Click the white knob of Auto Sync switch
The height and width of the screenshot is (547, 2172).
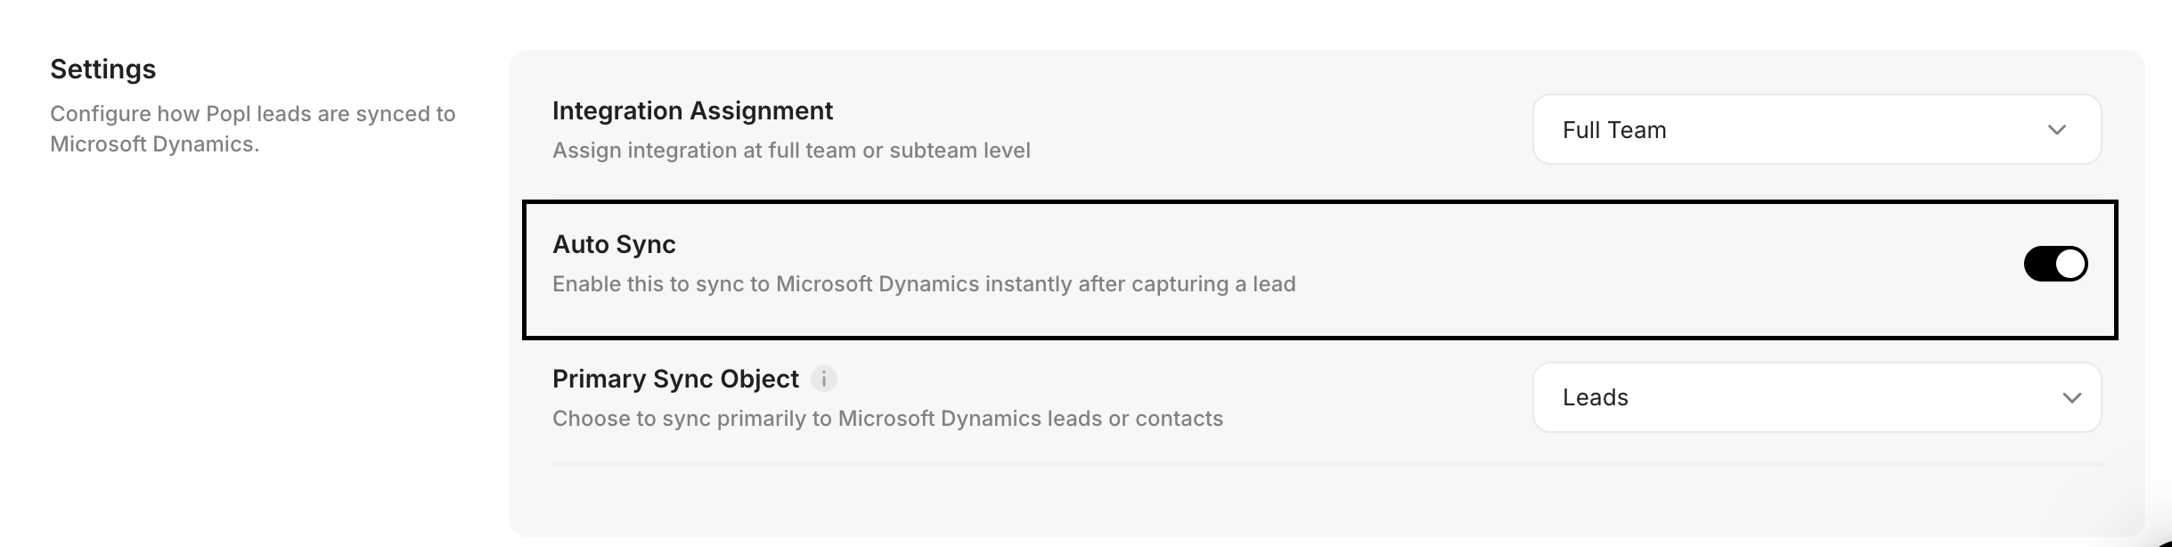pyautogui.click(x=2070, y=264)
